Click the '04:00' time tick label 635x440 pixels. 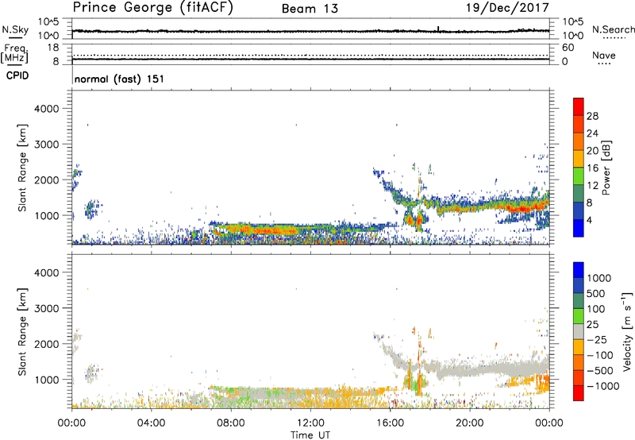151,423
